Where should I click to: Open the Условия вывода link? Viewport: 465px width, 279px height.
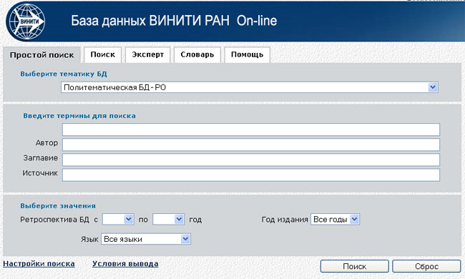click(125, 264)
